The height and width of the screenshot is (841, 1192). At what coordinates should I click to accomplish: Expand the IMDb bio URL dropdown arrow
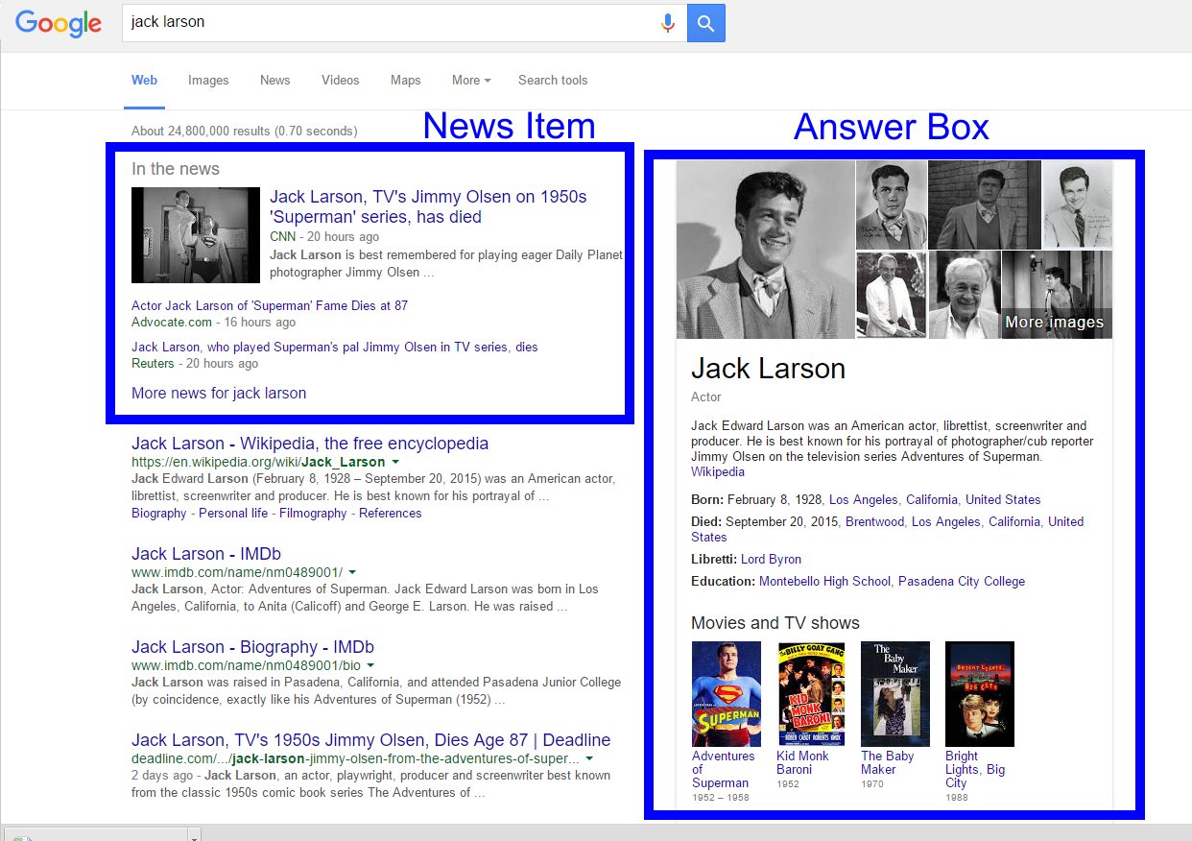[370, 665]
